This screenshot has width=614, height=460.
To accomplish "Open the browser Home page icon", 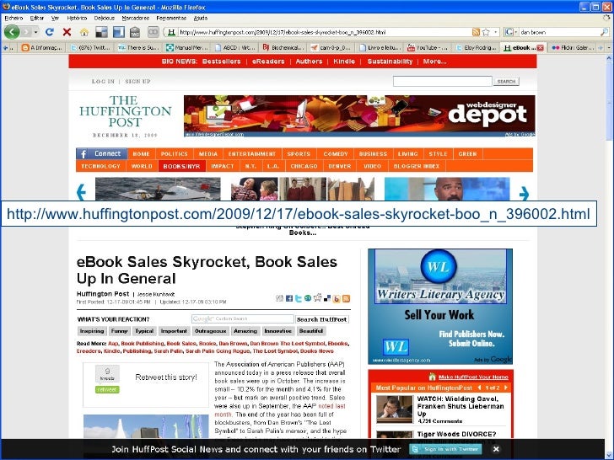I will [x=84, y=32].
